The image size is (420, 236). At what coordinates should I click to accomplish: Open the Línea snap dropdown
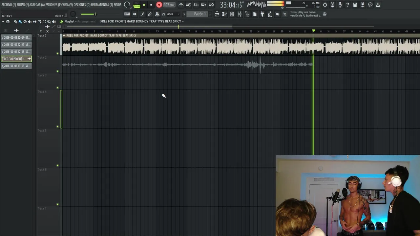(173, 14)
